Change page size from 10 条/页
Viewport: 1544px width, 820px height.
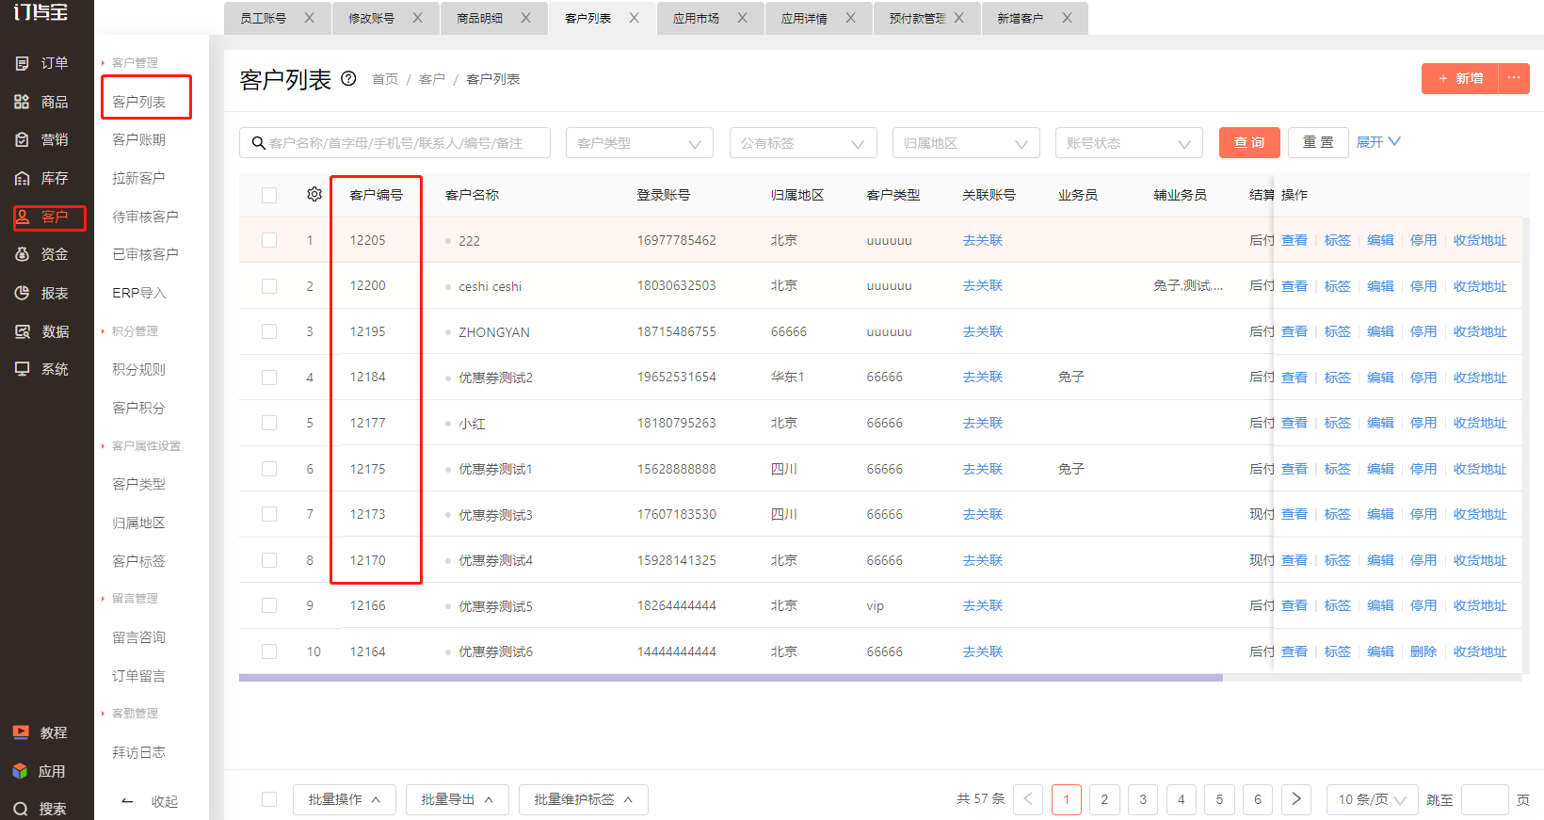[1372, 799]
